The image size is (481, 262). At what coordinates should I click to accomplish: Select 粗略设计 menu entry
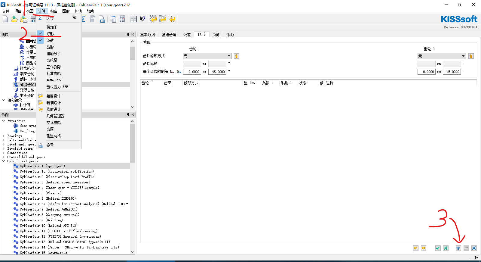(x=59, y=96)
